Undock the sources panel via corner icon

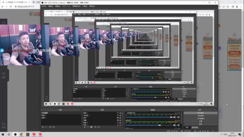(123, 110)
